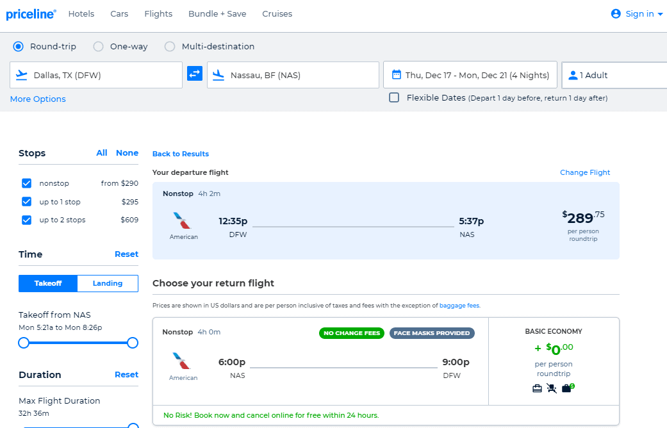Open the Sign in dropdown
Screen dimensions: 667x428
click(x=637, y=13)
